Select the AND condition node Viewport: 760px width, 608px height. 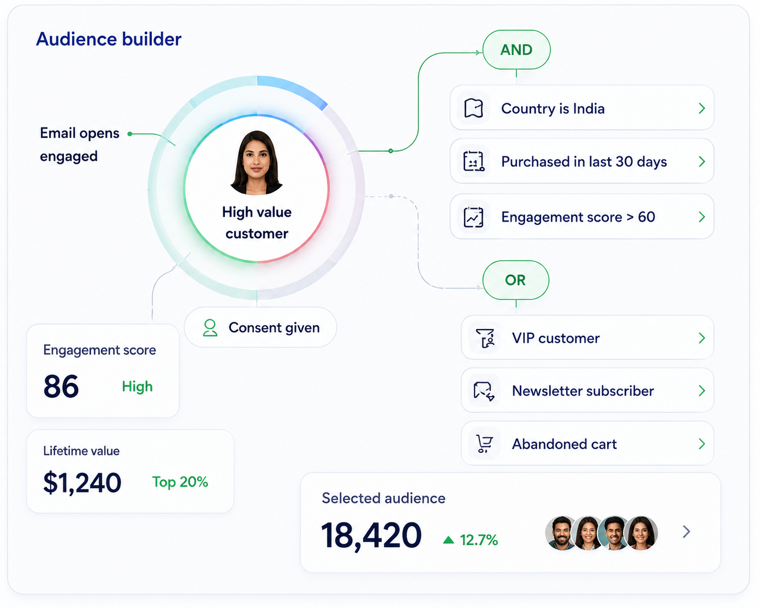tap(516, 50)
